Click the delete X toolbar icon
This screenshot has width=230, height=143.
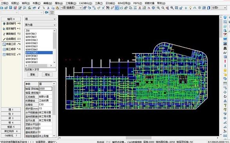coord(103,8)
